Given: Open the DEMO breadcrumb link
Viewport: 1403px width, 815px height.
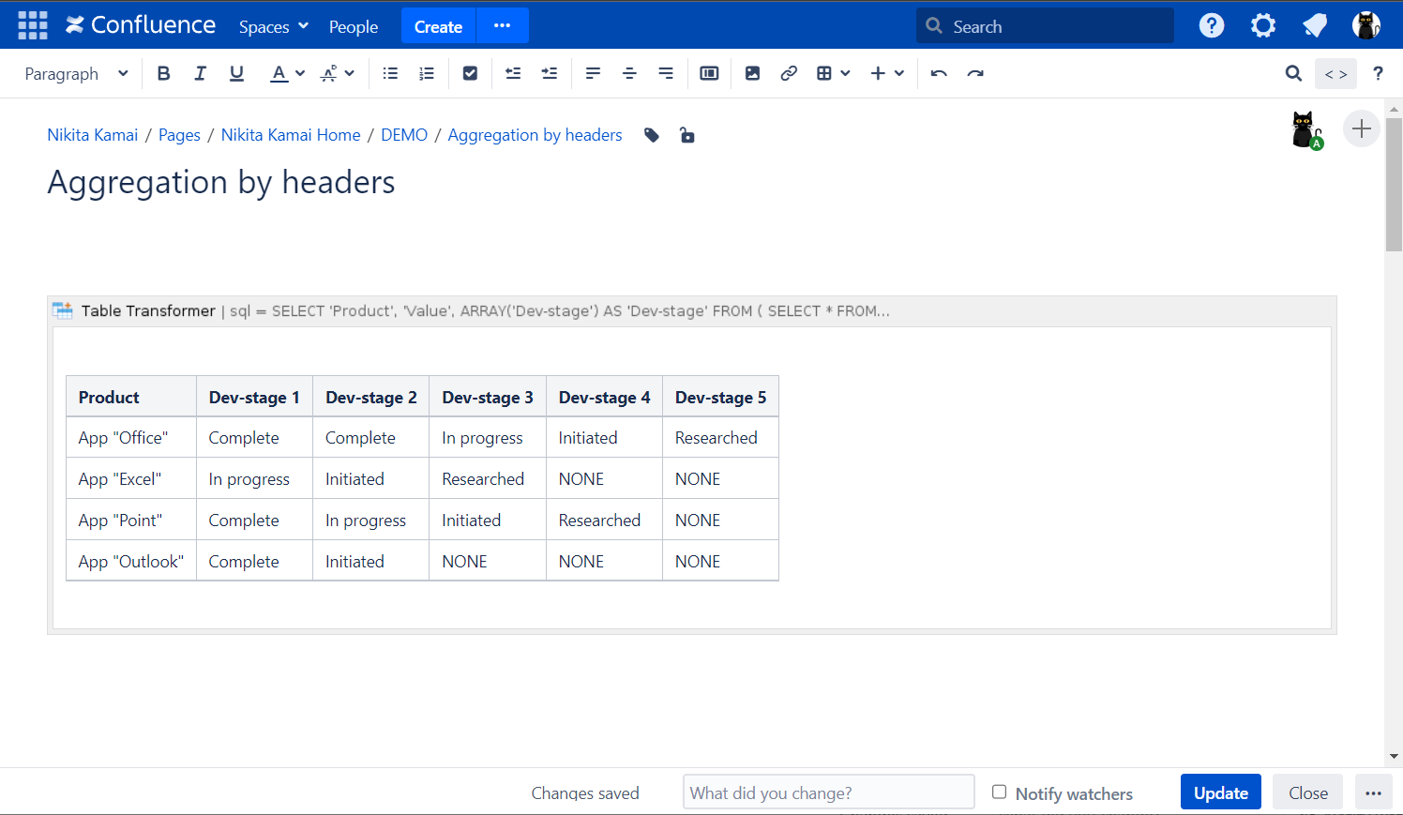Looking at the screenshot, I should 404,135.
